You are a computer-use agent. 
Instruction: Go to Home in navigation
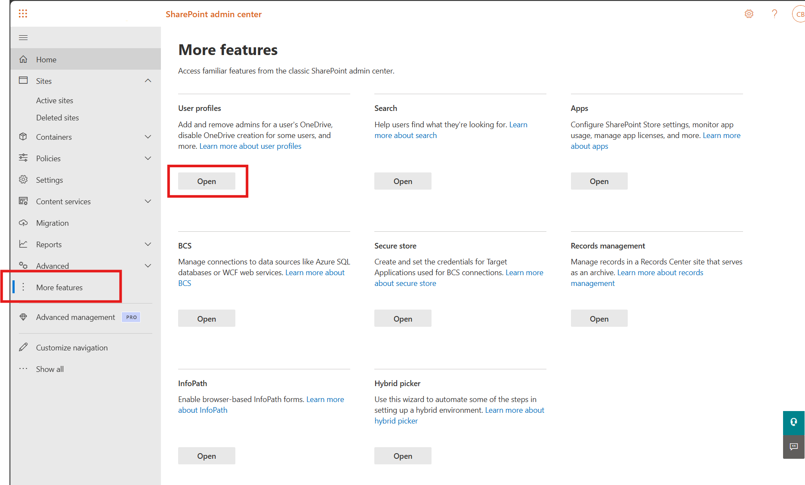click(x=86, y=59)
